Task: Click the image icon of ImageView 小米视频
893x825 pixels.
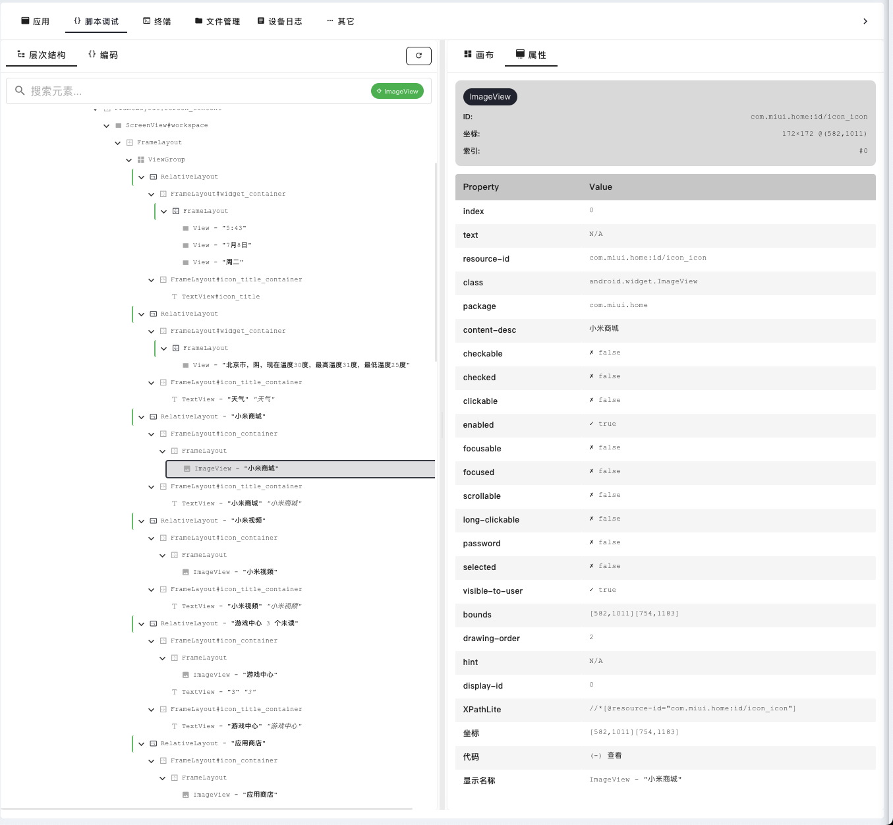Action: click(x=186, y=572)
